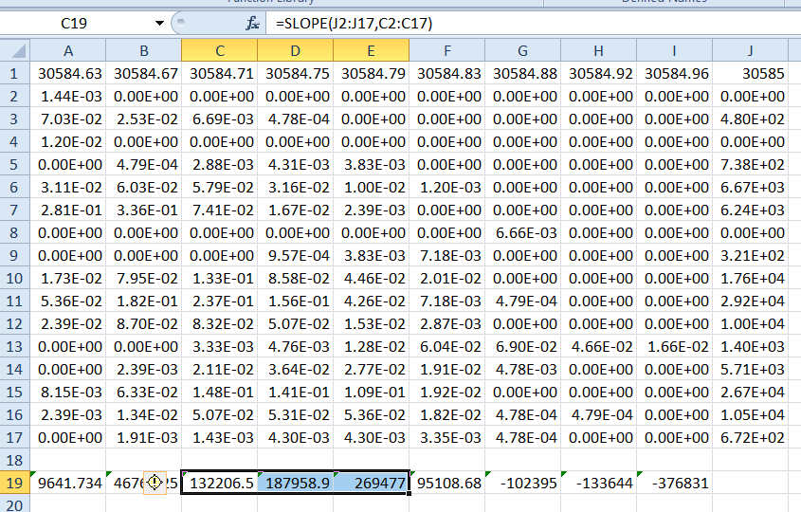Click the Insert Function fx icon
Image resolution: width=801 pixels, height=512 pixels.
[252, 23]
